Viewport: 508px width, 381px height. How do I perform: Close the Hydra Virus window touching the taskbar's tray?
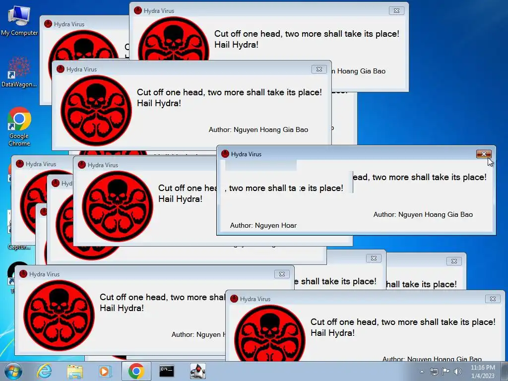(x=493, y=299)
